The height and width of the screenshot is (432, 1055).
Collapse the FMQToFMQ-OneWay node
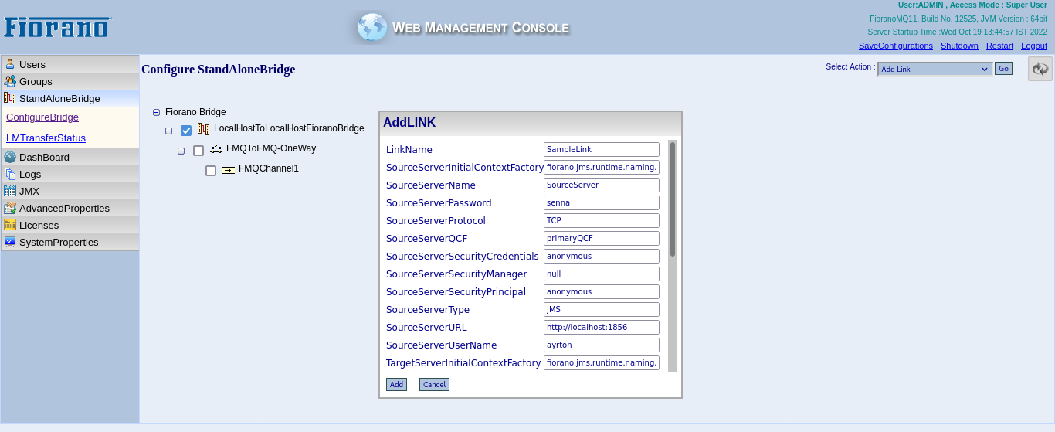pos(181,151)
